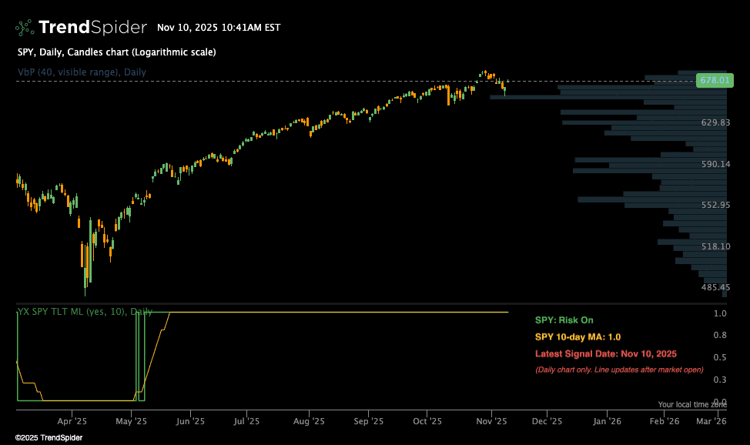Click the Your local time zone label

[x=692, y=404]
